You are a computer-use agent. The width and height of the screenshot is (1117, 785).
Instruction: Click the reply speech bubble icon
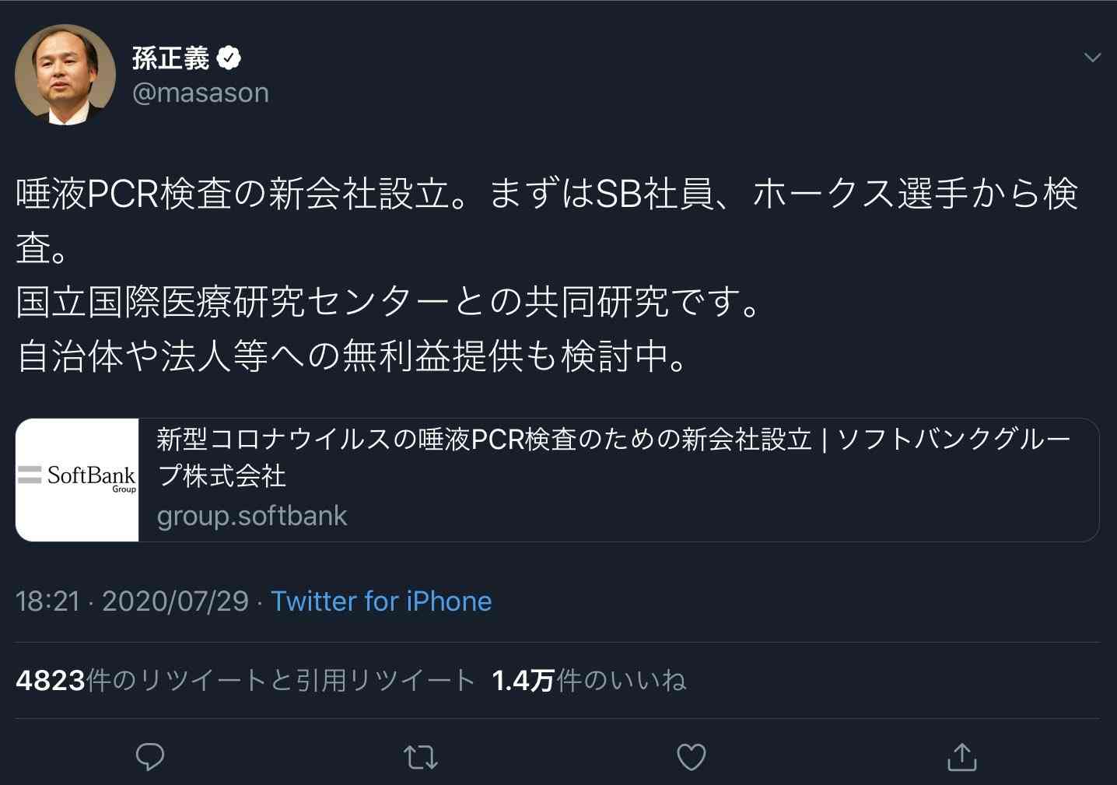point(150,757)
